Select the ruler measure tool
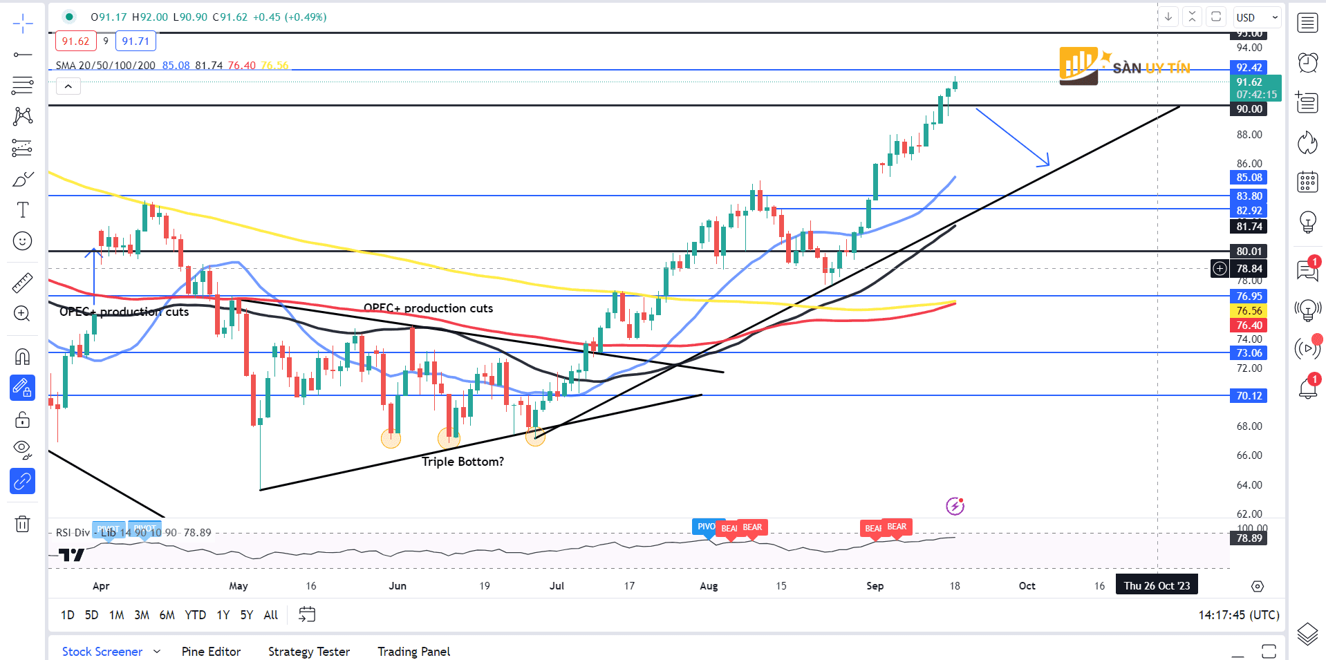 tap(23, 283)
